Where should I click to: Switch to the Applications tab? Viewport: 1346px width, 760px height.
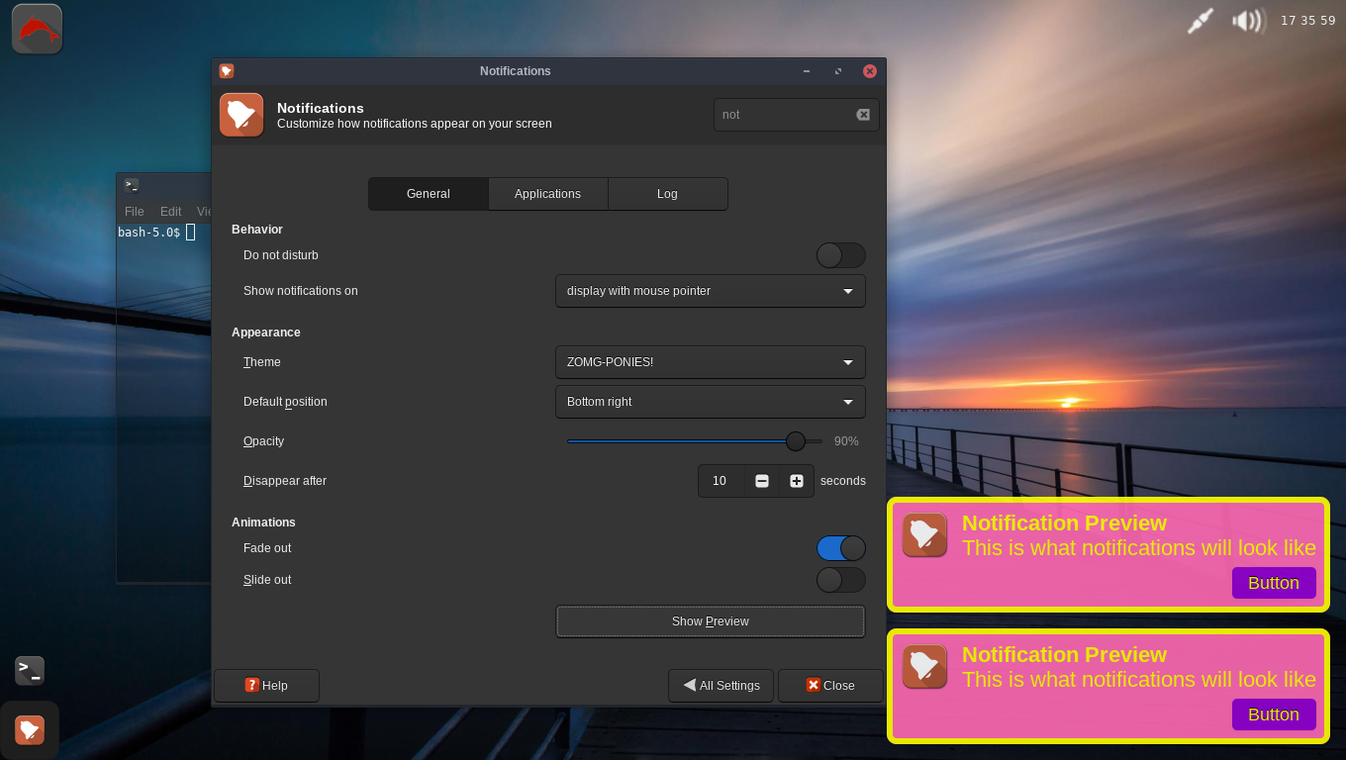click(547, 194)
